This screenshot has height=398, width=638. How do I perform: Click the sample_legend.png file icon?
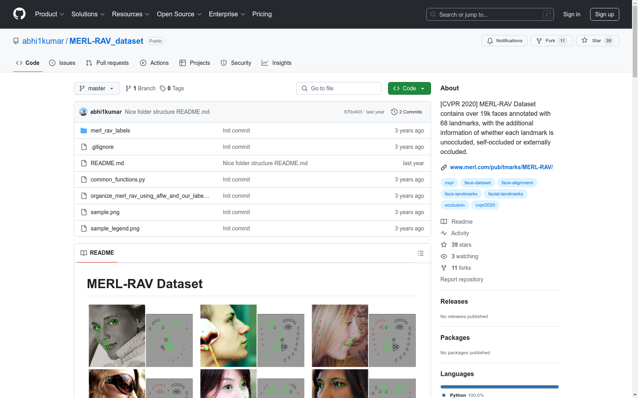click(84, 228)
